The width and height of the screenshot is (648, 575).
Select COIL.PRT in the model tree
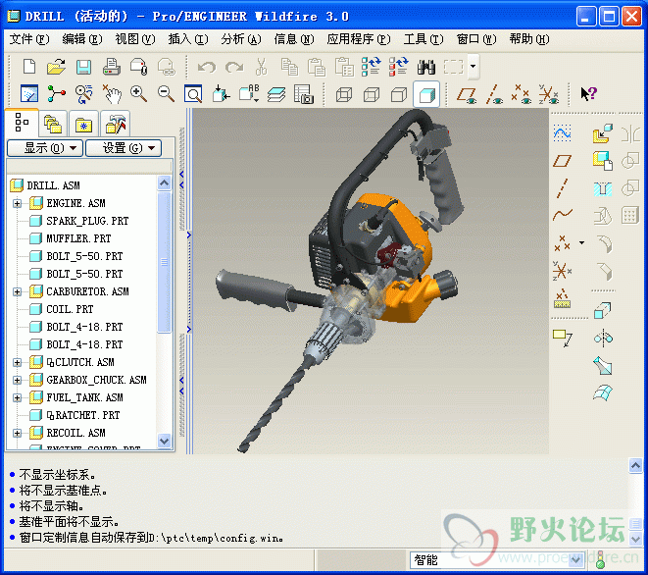[70, 309]
